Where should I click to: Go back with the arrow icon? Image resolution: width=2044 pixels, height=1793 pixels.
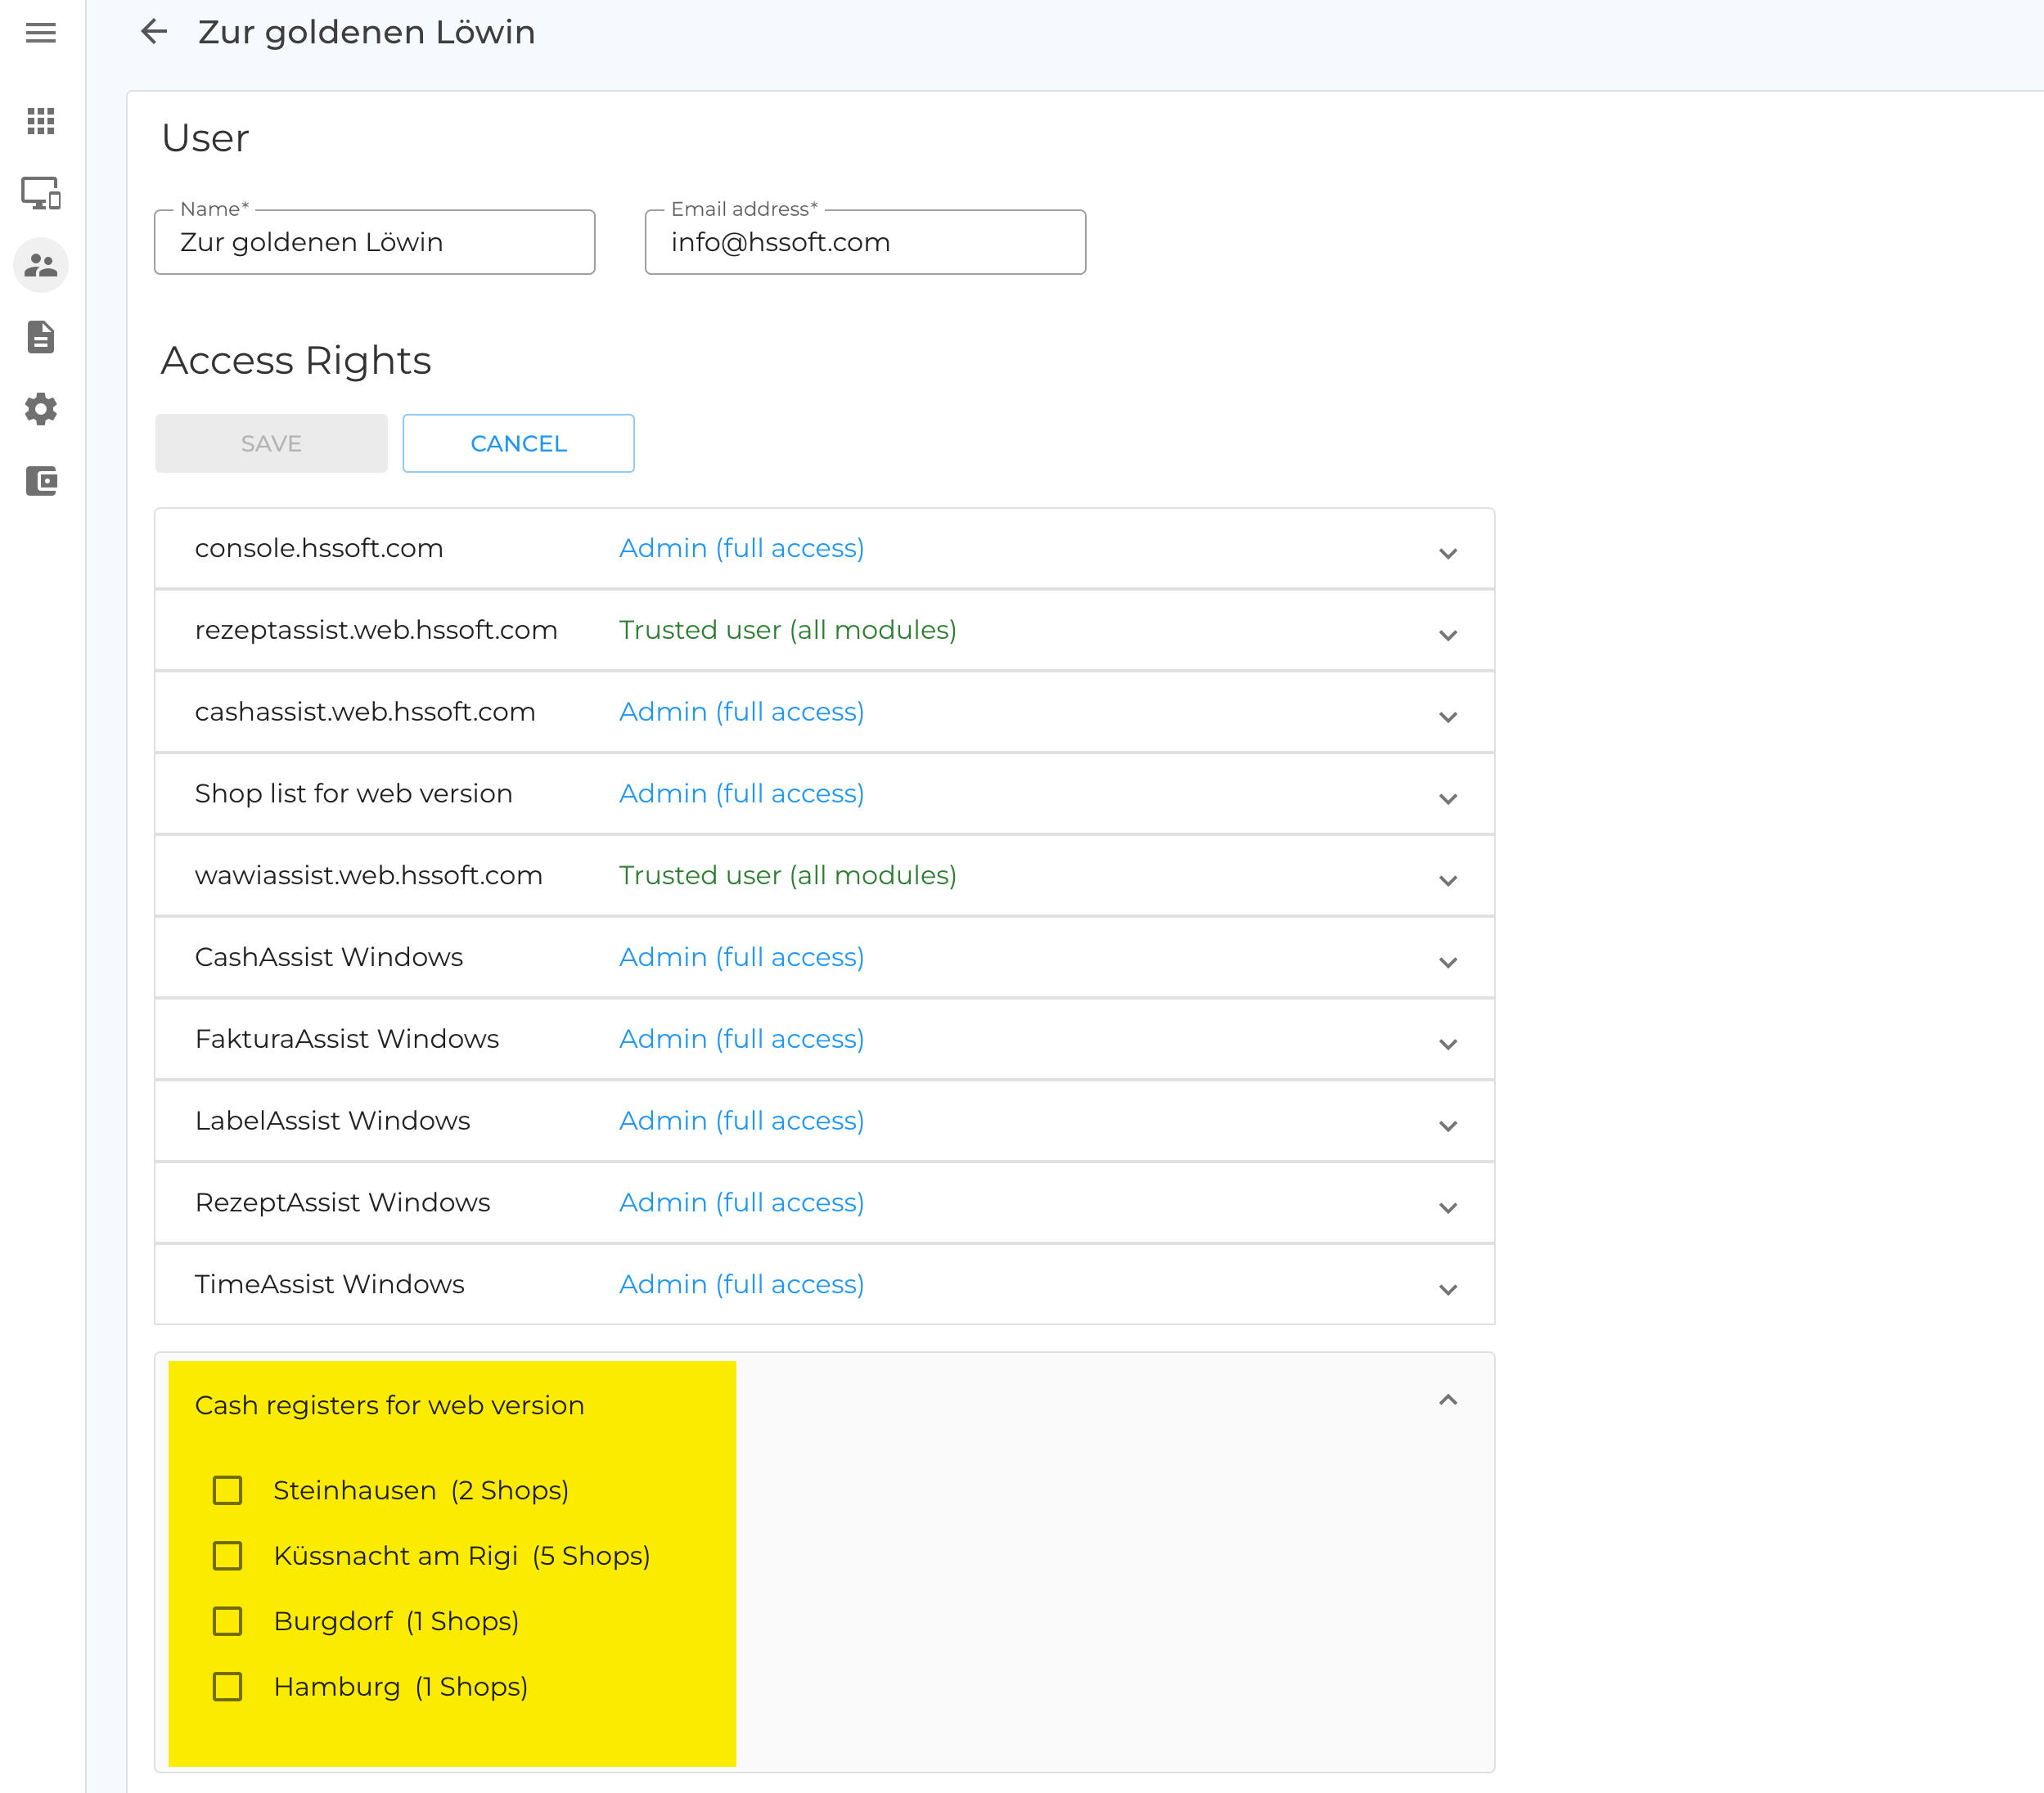click(154, 32)
